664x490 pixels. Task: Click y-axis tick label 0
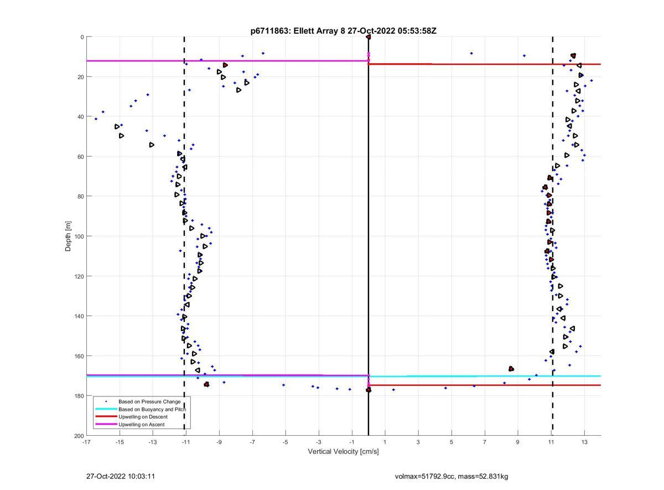[x=82, y=37]
